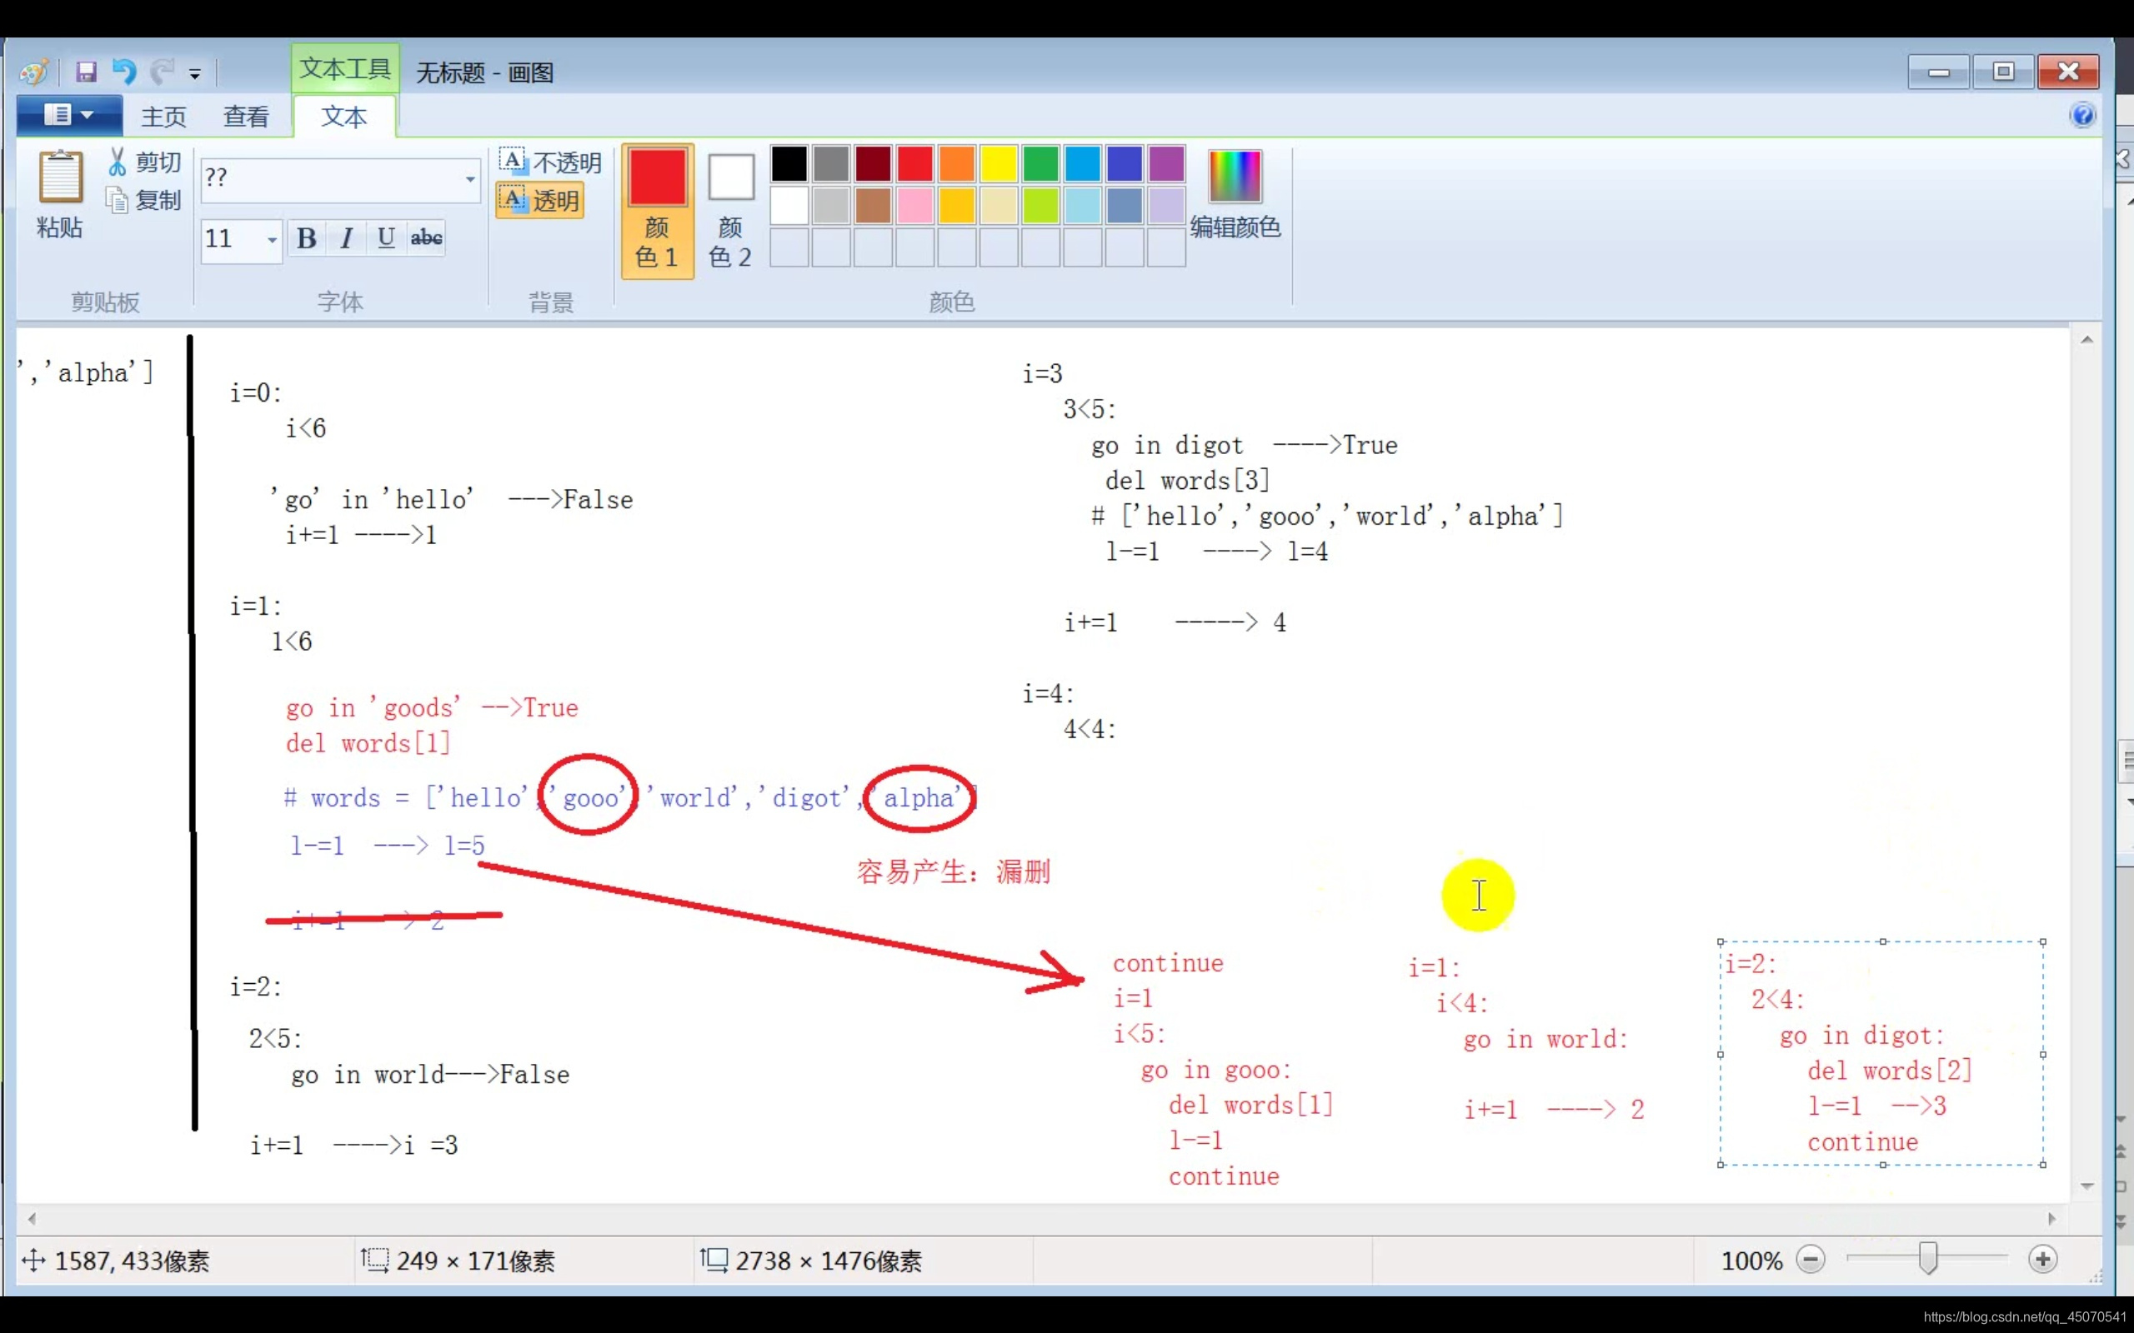
Task: Toggle underline text formatting
Action: tap(385, 238)
